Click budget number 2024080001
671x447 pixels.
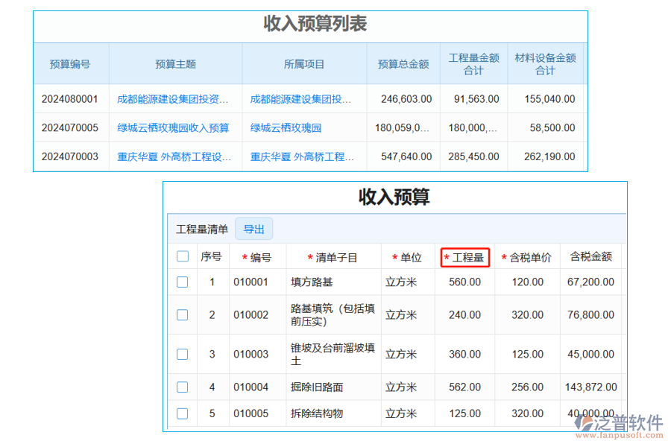71,98
